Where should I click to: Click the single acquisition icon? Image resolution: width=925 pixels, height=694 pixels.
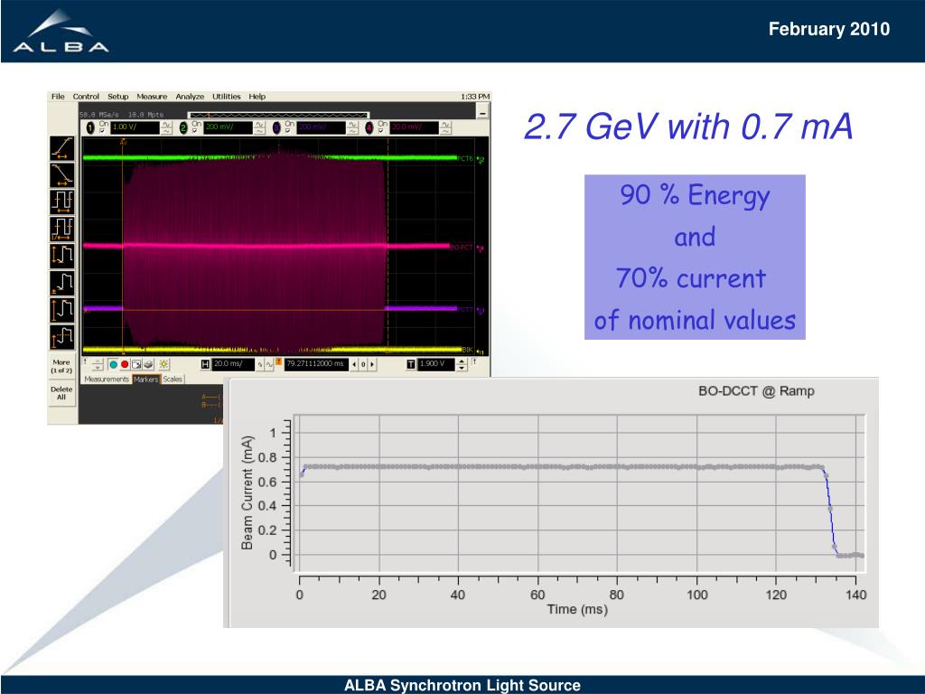coord(136,365)
